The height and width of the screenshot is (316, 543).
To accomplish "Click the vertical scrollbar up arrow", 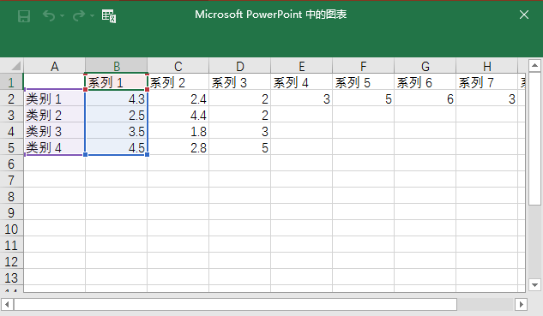I will pyautogui.click(x=534, y=65).
